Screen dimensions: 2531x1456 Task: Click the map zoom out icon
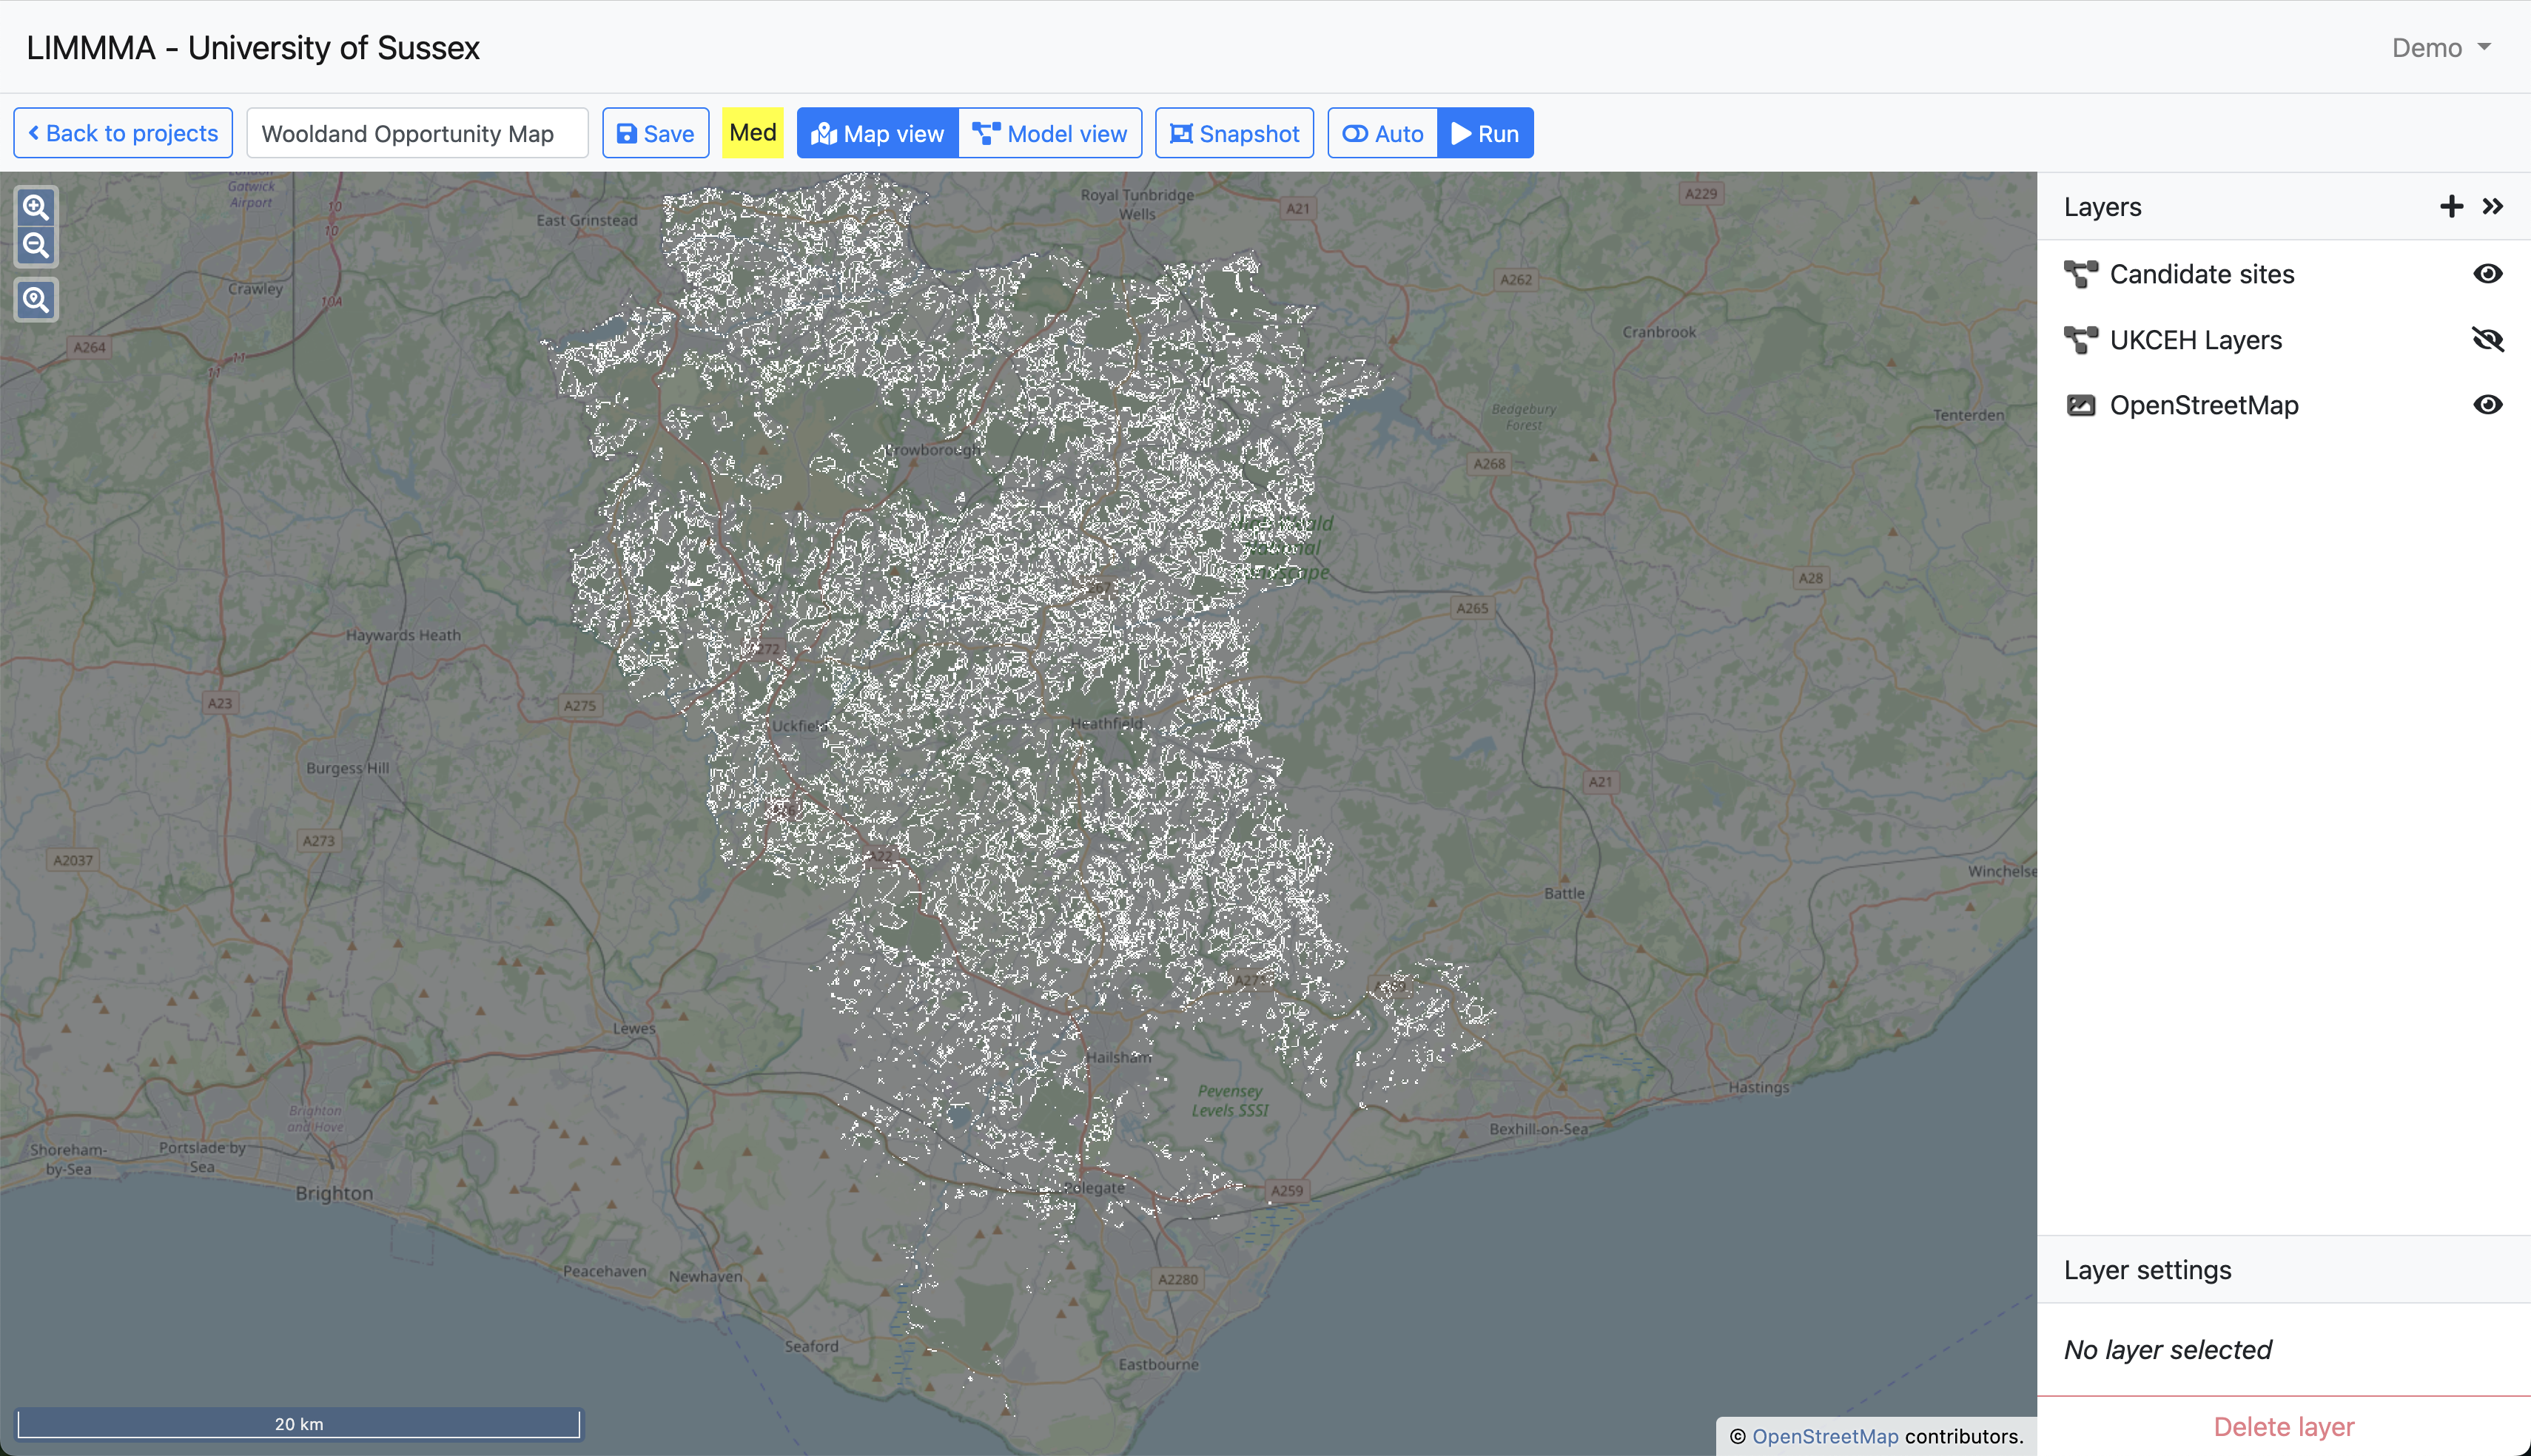click(x=36, y=245)
